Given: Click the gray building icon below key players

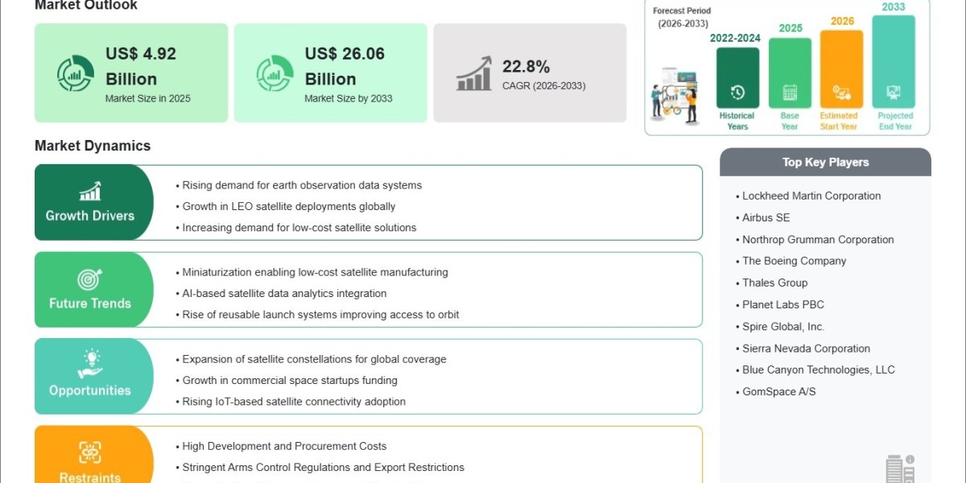Looking at the screenshot, I should (900, 469).
